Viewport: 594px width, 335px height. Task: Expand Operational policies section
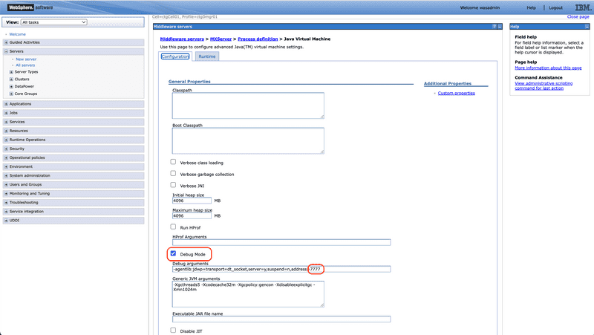point(6,157)
